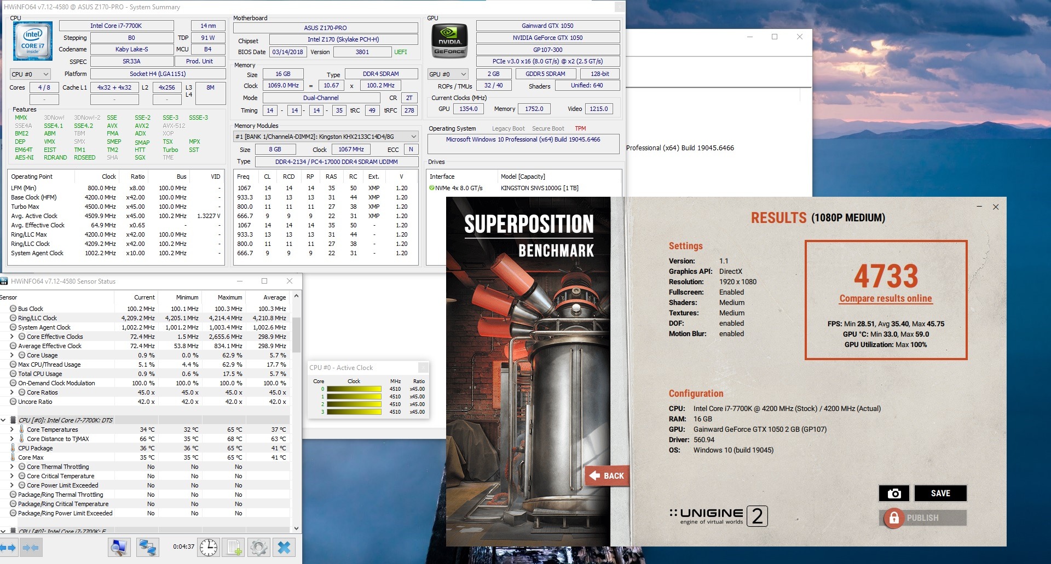Click the clock icon beside Bus Clock

[x=13, y=309]
